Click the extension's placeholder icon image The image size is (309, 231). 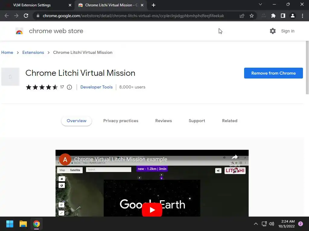click(x=10, y=77)
